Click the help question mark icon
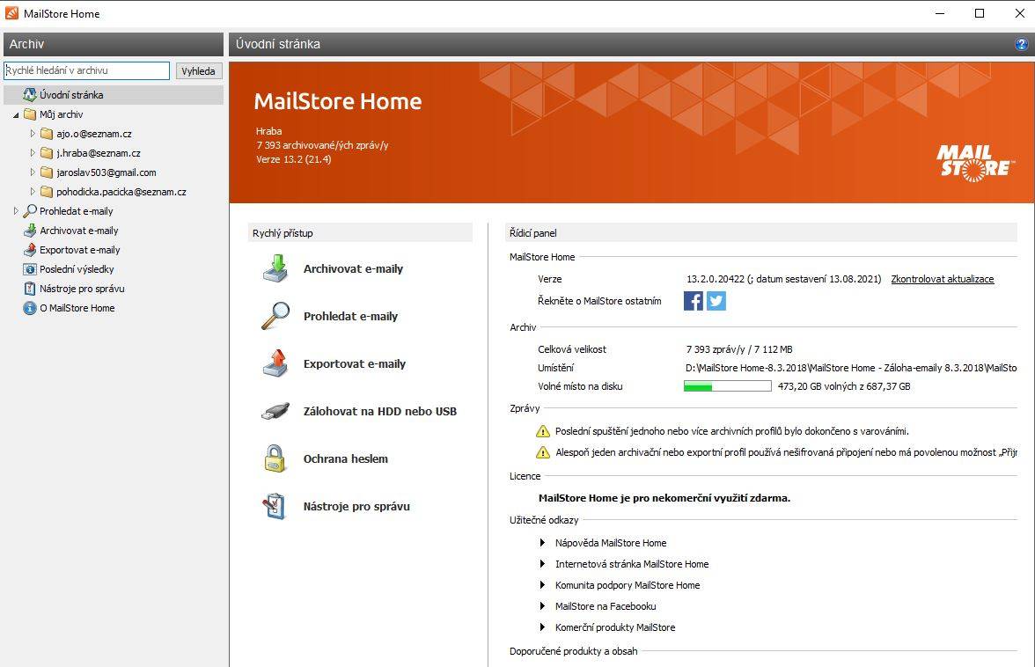The image size is (1035, 667). tap(1021, 44)
